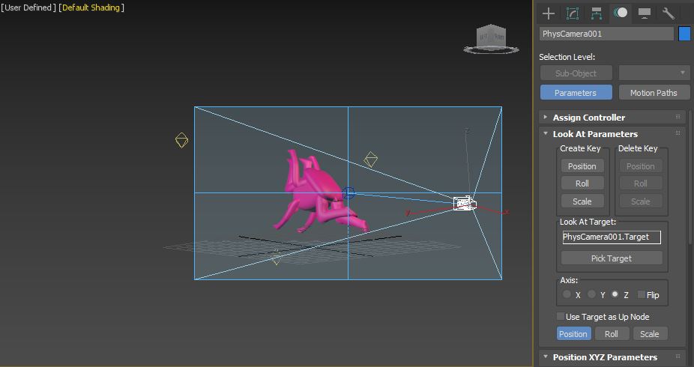Enable the Flip checkbox
Screen dimensions: 694x367
click(641, 295)
